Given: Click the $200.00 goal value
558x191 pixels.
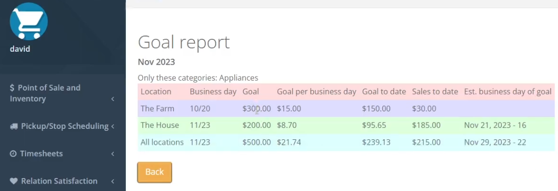Looking at the screenshot, I should pos(257,125).
